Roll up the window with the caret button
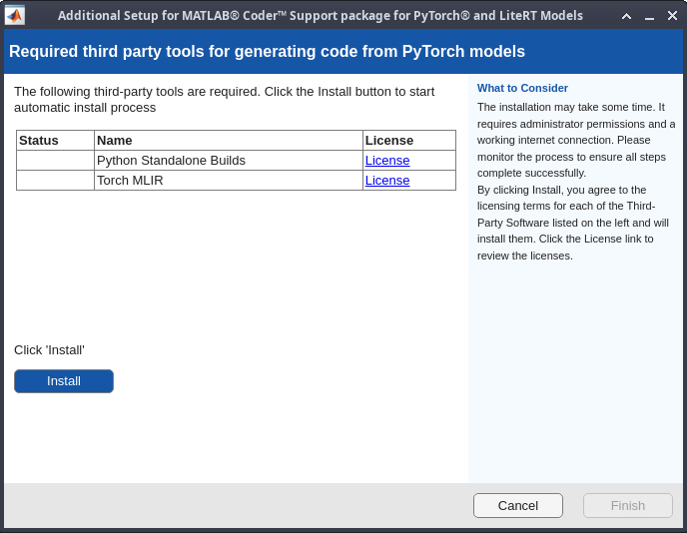This screenshot has height=533, width=687. pyautogui.click(x=626, y=16)
